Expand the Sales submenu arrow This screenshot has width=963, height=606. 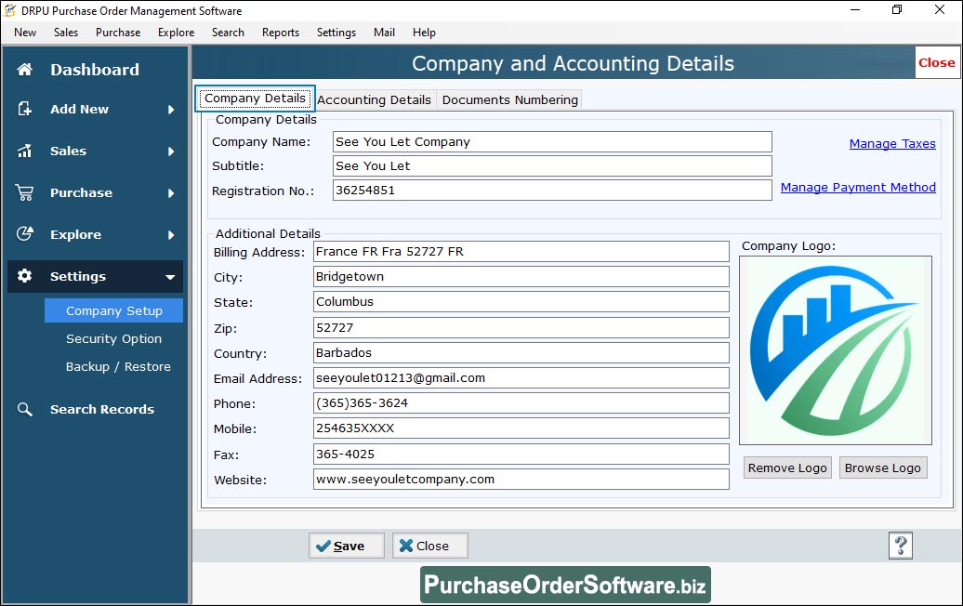tap(171, 151)
